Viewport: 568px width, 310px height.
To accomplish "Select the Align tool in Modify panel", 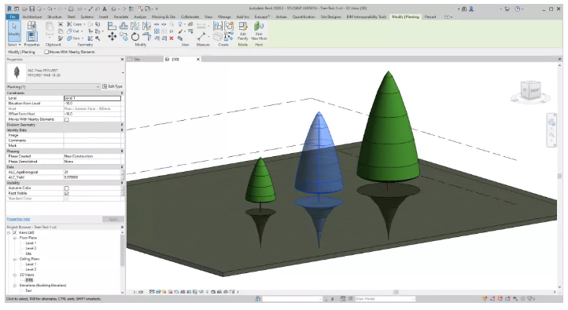I will point(112,26).
